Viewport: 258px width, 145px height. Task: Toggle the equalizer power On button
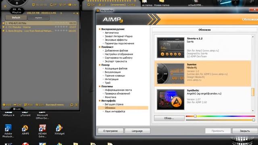(x=91, y=5)
